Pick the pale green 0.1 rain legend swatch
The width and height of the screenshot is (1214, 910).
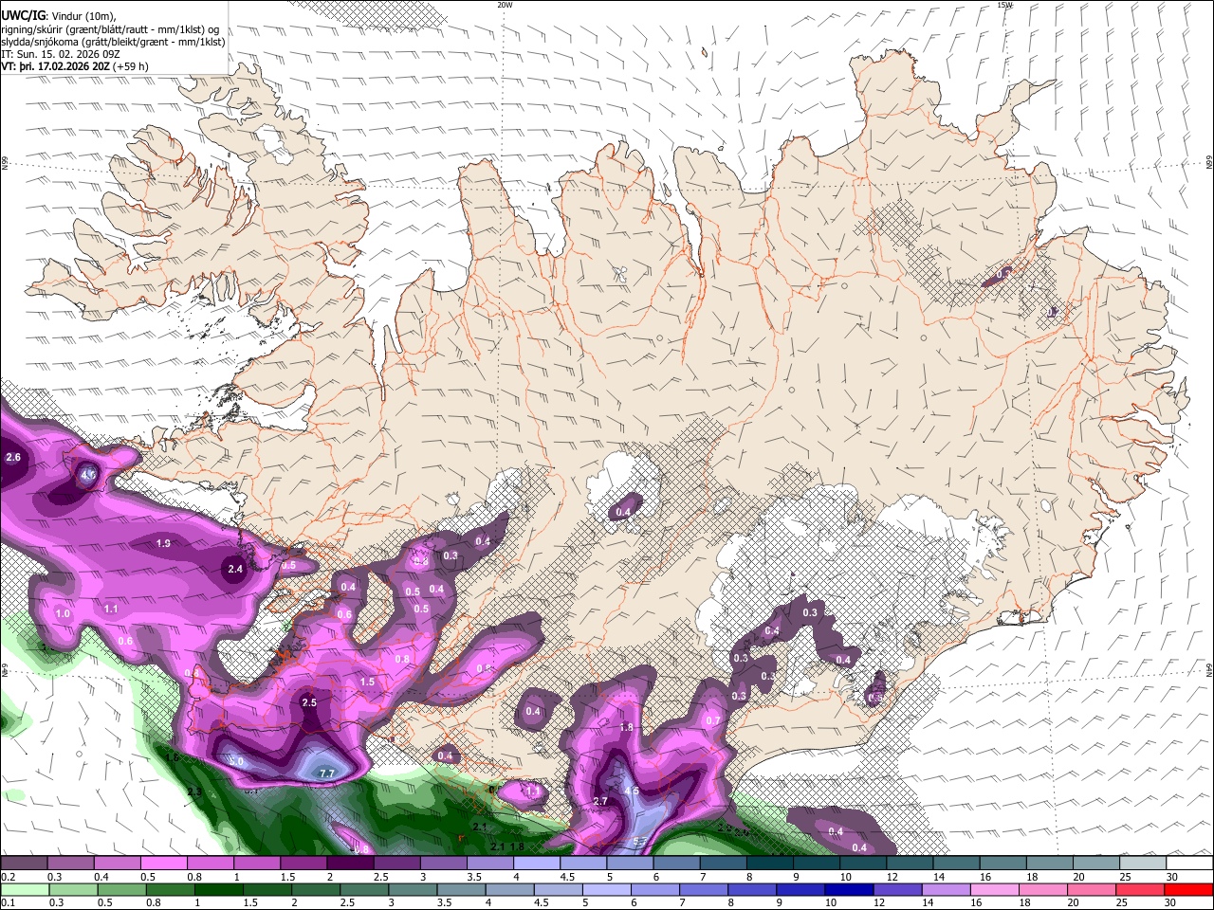pos(25,889)
